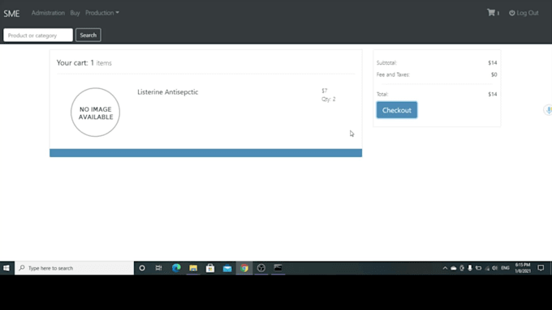The image size is (552, 310).
Task: Open File Explorer from the taskbar
Action: tap(193, 268)
